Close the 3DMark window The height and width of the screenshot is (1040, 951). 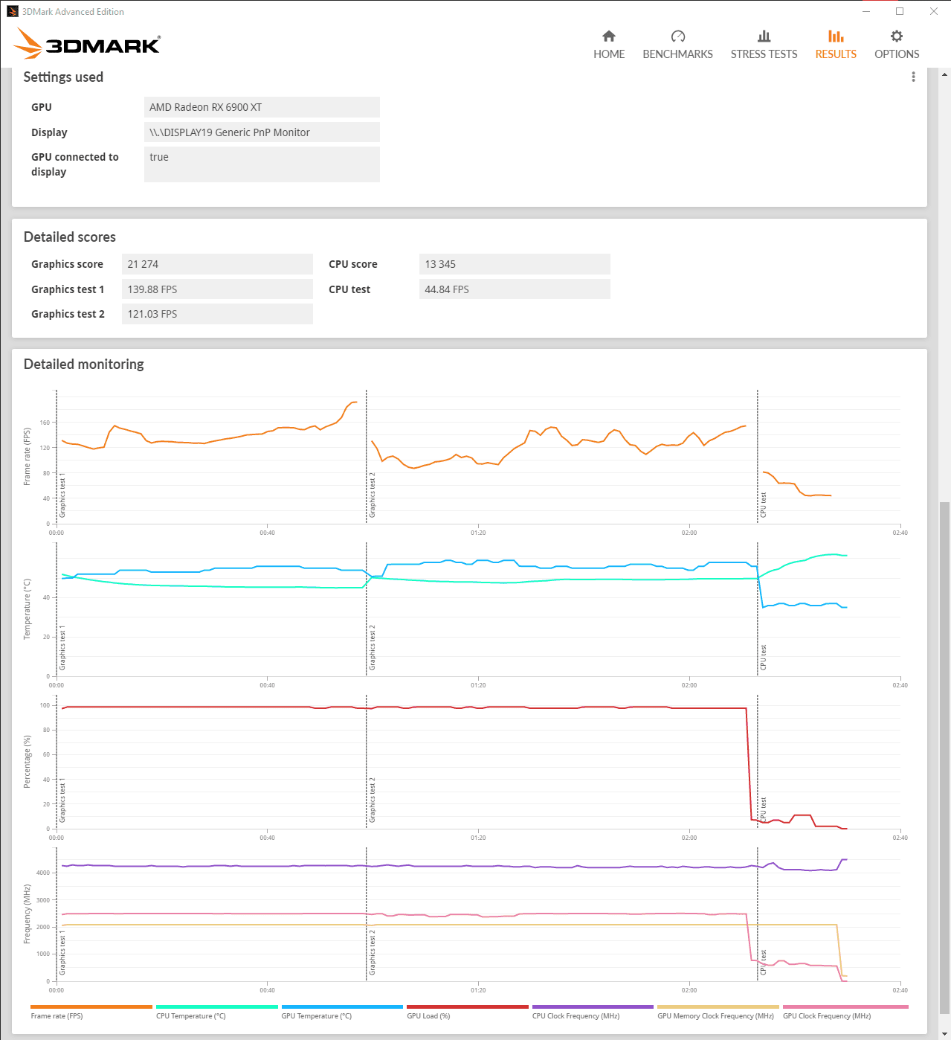[934, 11]
